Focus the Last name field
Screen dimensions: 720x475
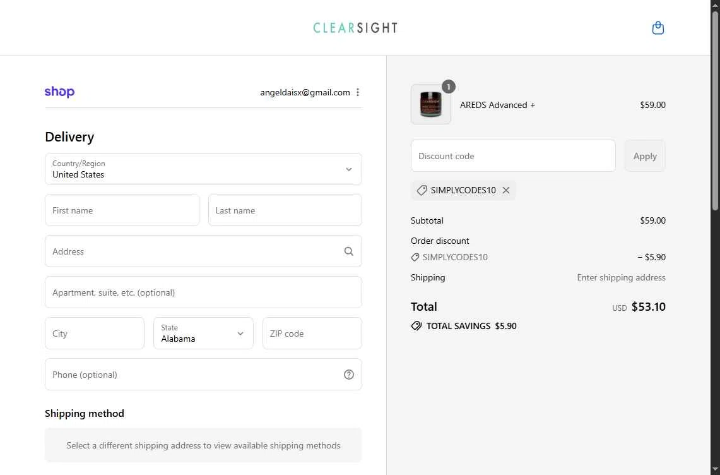285,210
